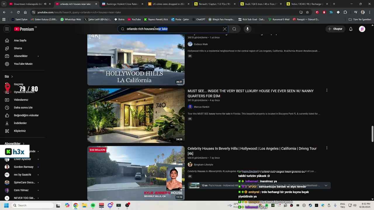Open the Byngham Lifestyle channel
The height and width of the screenshot is (210, 374).
pos(203,164)
